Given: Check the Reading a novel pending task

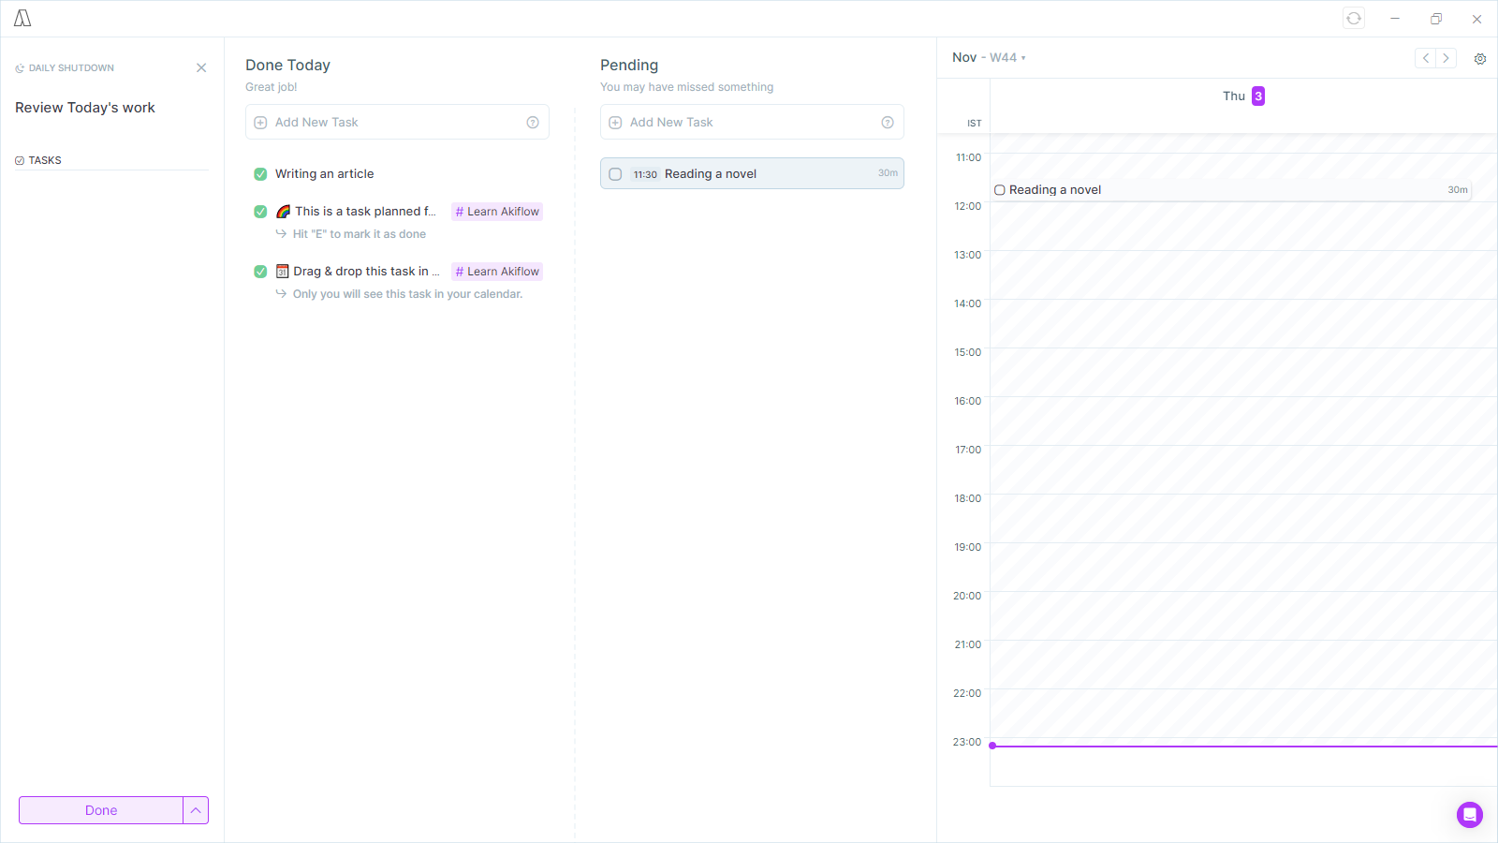Looking at the screenshot, I should [x=615, y=174].
